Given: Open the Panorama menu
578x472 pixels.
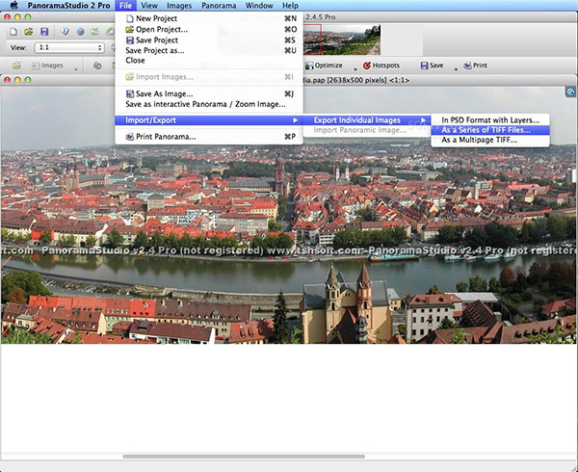Looking at the screenshot, I should (219, 6).
